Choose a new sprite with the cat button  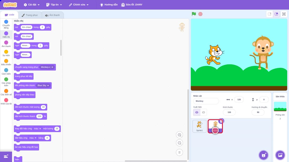pos(264,155)
